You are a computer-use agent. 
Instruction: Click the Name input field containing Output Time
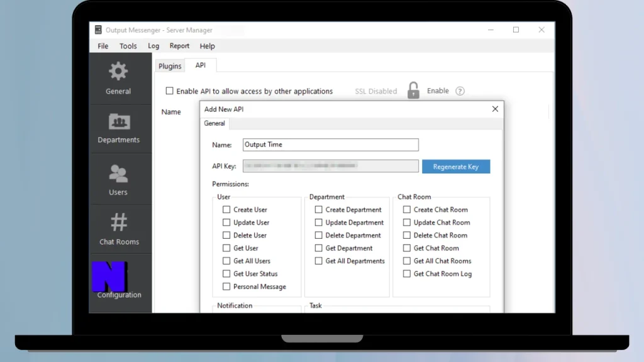pos(331,145)
